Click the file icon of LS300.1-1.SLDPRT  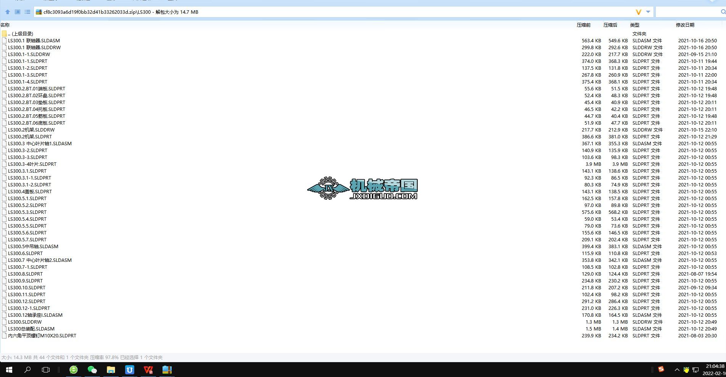(4, 61)
